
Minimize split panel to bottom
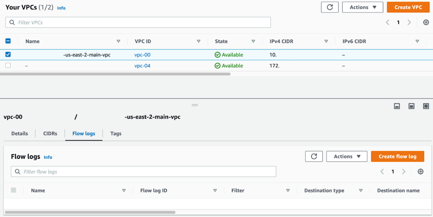coord(397,106)
